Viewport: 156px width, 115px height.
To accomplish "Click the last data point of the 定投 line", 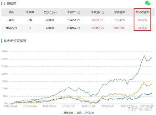I will click(x=152, y=84).
